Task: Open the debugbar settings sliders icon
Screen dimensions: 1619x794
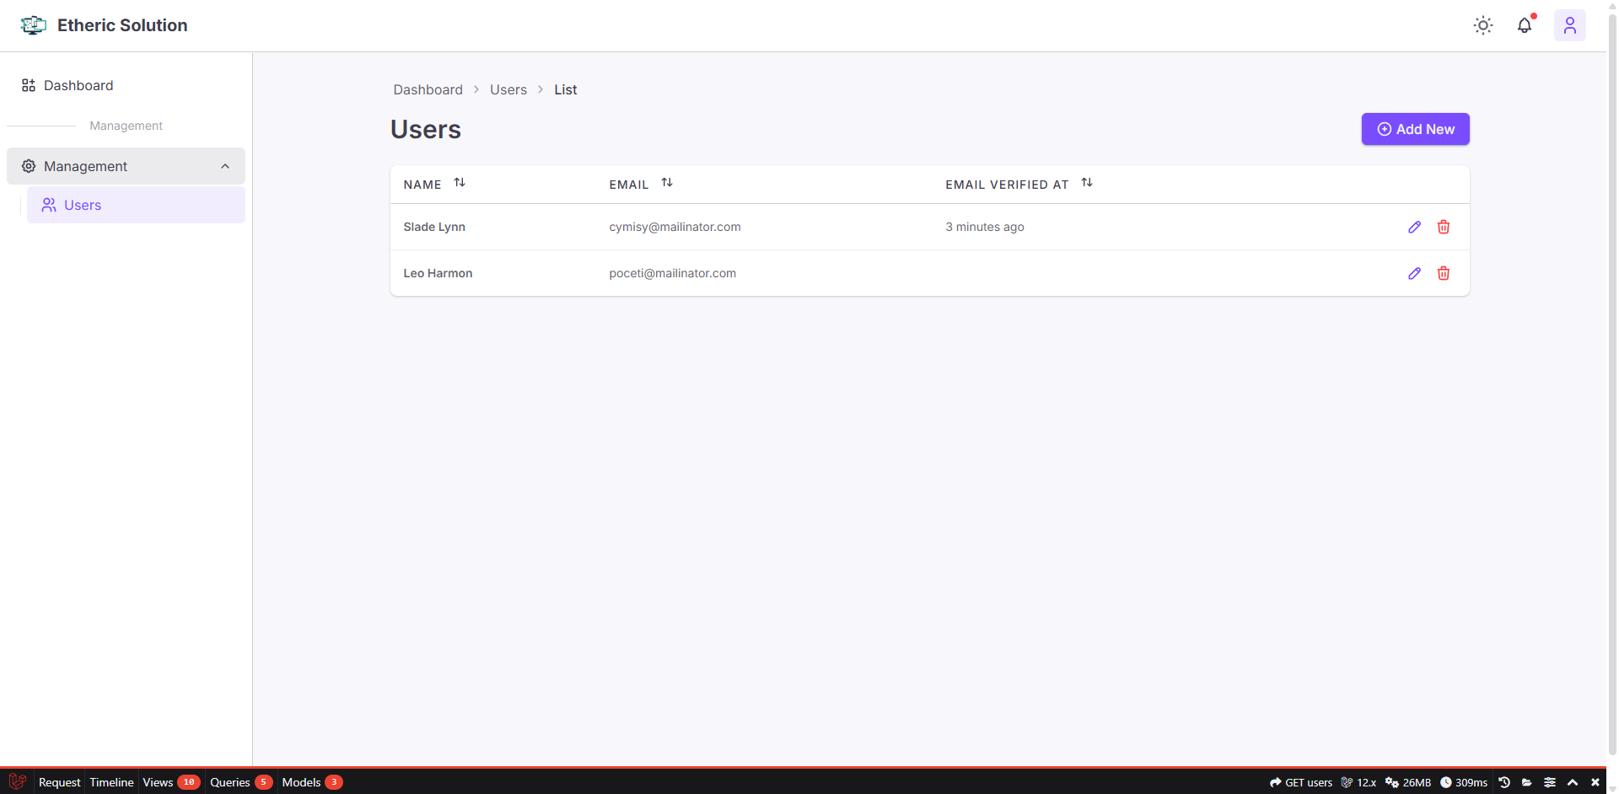Action: 1550,782
